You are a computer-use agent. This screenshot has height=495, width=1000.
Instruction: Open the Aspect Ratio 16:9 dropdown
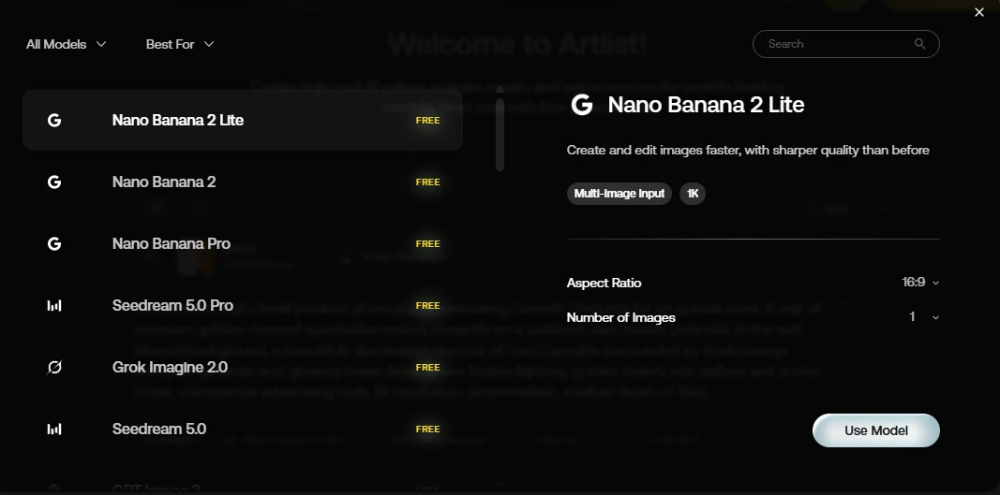click(920, 283)
